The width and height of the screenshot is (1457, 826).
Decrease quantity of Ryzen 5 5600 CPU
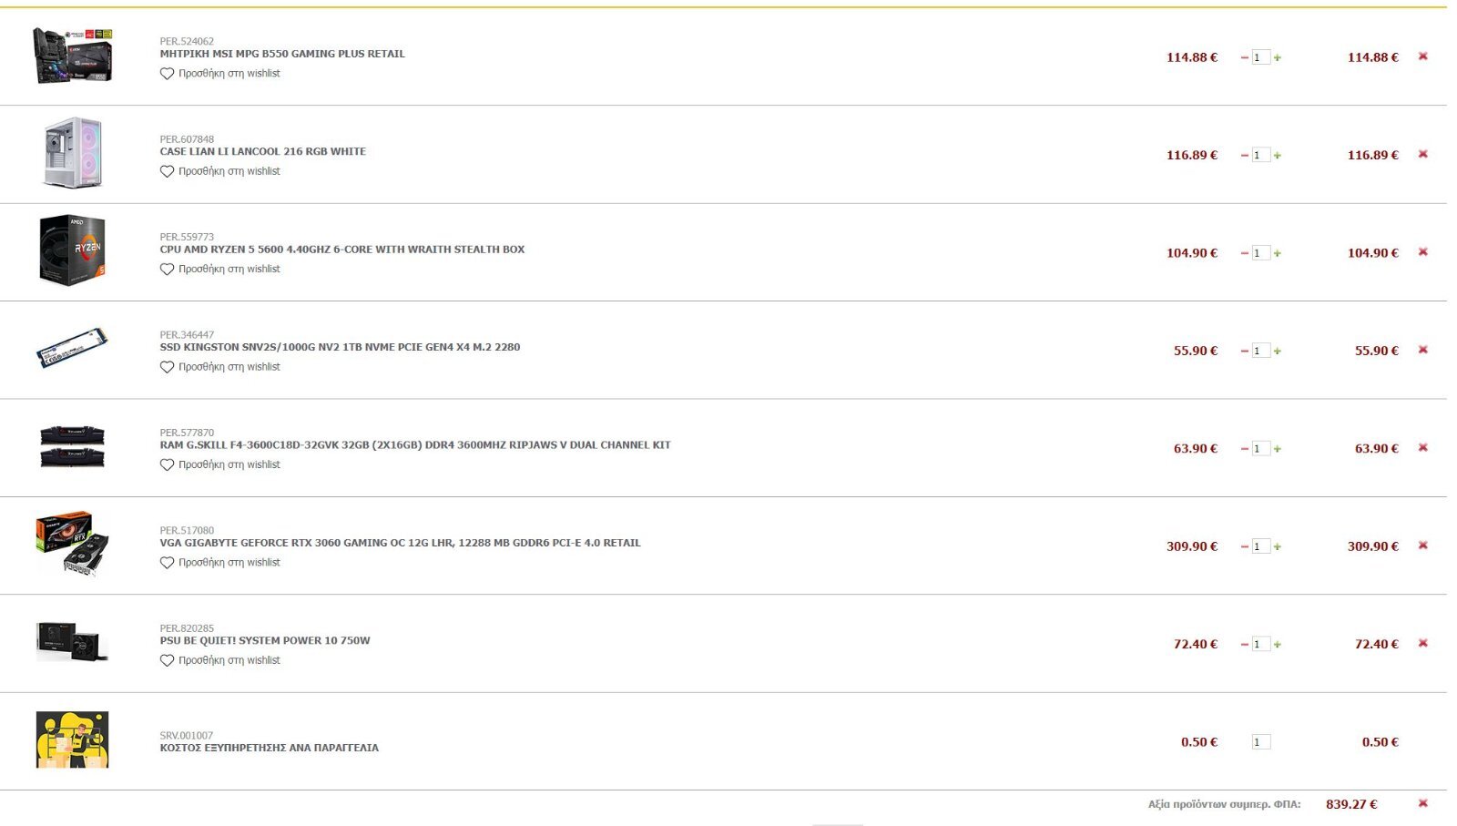tap(1244, 253)
